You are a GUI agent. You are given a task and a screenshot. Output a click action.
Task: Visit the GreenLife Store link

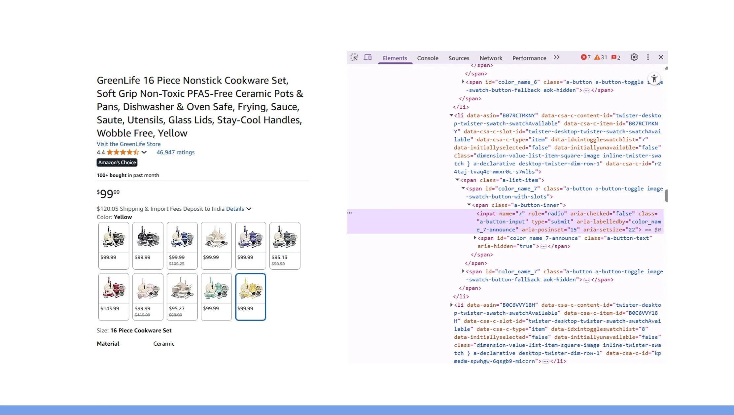pyautogui.click(x=128, y=144)
